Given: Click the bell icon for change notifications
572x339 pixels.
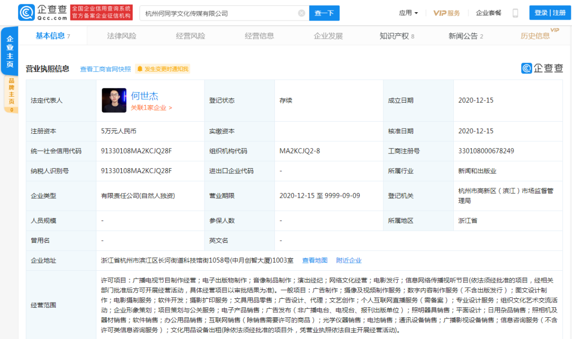Looking at the screenshot, I should [140, 69].
